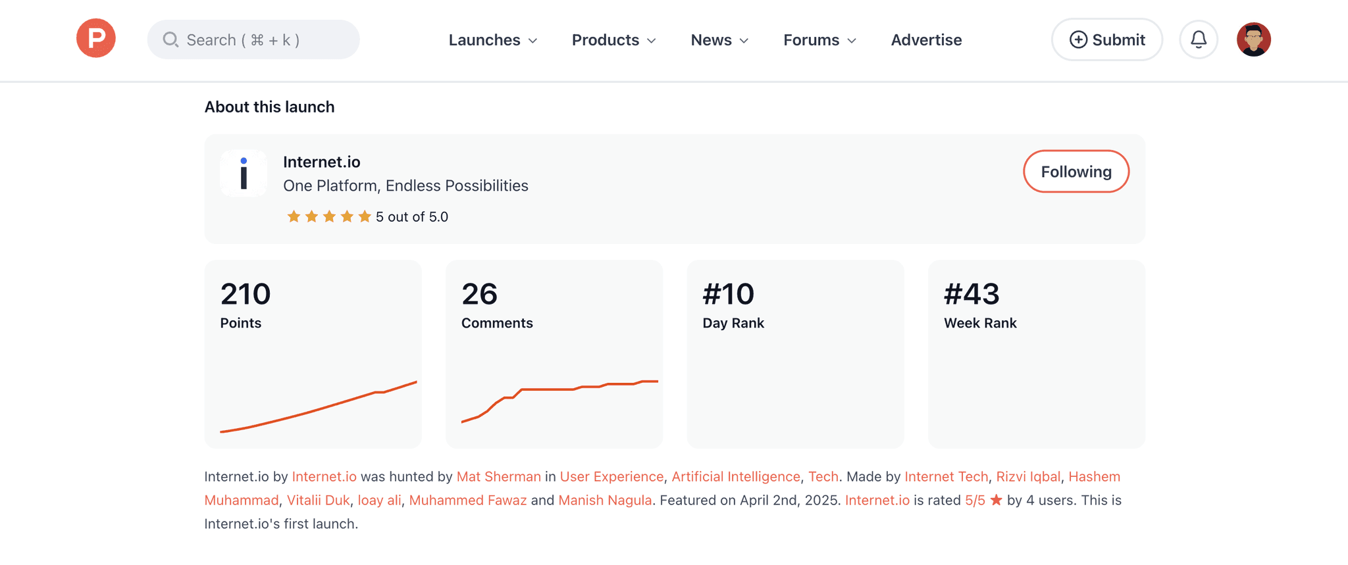This screenshot has width=1348, height=565.
Task: Open maker Manish Nagula's profile
Action: click(x=605, y=500)
